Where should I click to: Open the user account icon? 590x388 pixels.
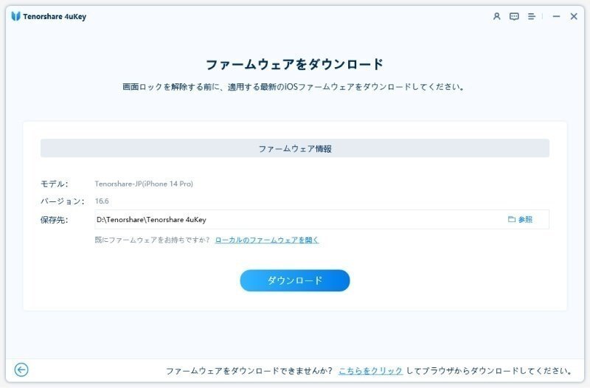click(496, 16)
